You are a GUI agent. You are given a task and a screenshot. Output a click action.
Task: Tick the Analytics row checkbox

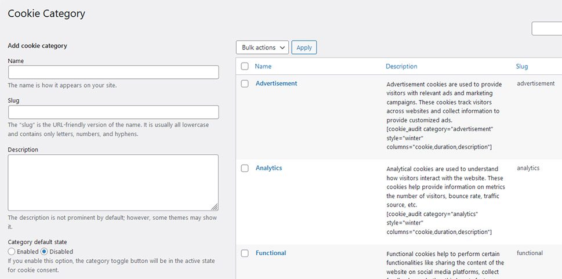pos(245,168)
